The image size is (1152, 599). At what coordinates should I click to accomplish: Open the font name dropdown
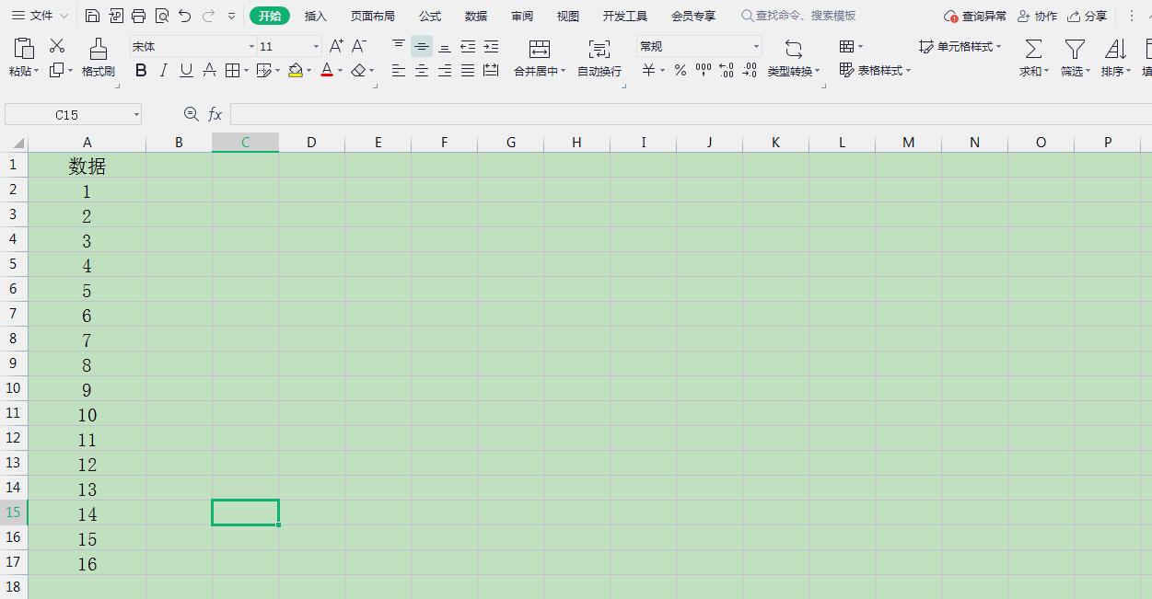[250, 46]
